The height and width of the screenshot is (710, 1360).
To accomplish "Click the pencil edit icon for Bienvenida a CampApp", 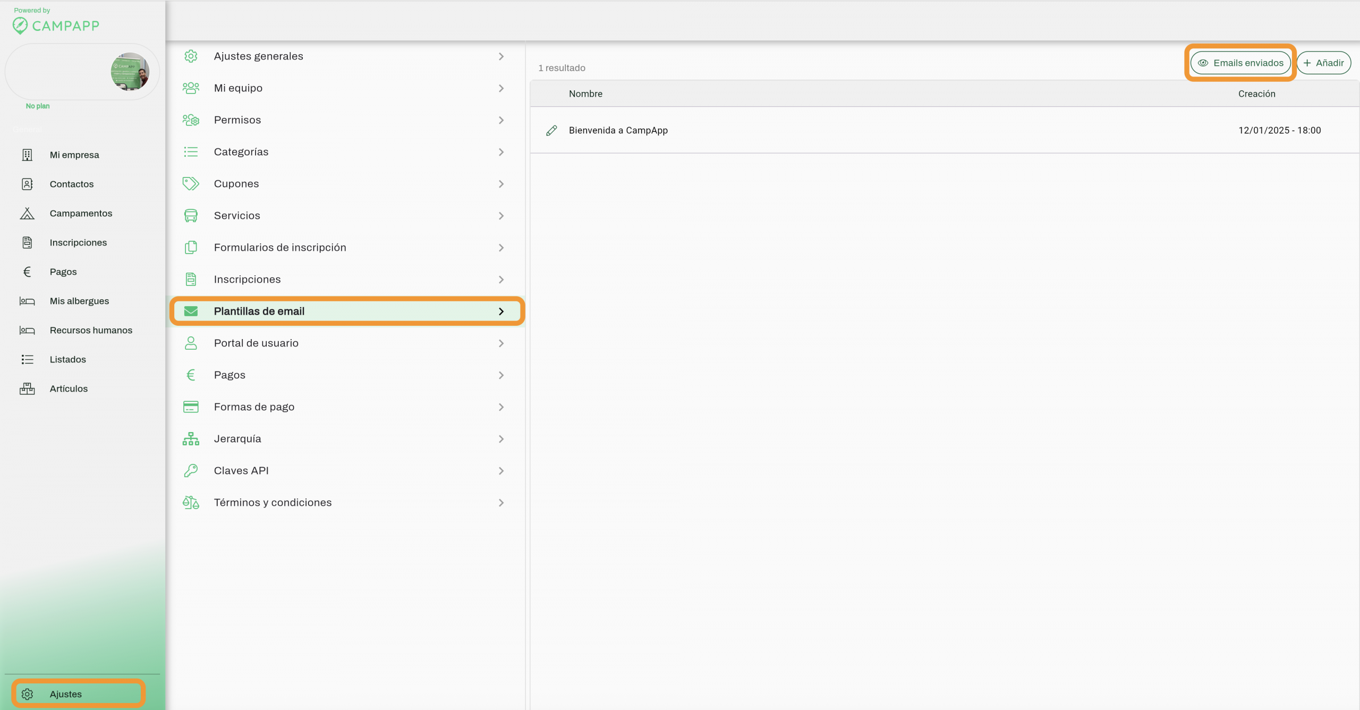I will [x=551, y=130].
